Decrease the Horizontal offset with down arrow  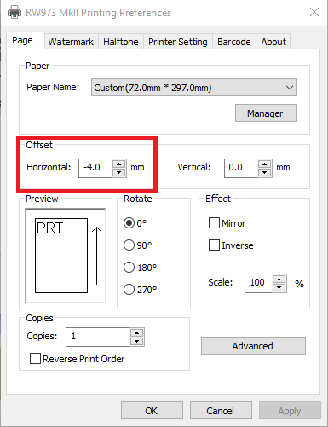pyautogui.click(x=119, y=172)
